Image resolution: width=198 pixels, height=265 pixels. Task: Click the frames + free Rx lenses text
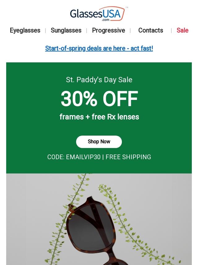[99, 117]
